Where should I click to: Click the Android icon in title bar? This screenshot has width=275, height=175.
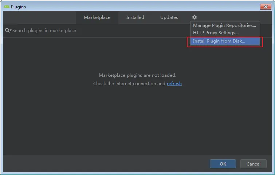[x=7, y=7]
